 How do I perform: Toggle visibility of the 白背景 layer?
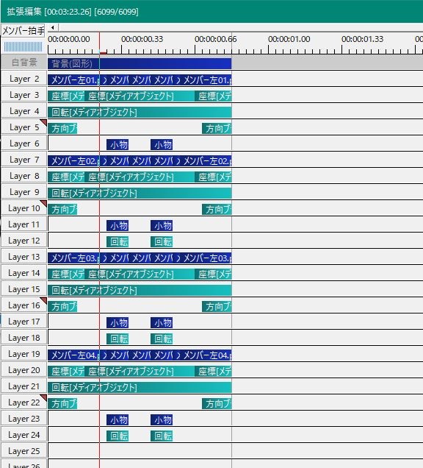tap(23, 62)
